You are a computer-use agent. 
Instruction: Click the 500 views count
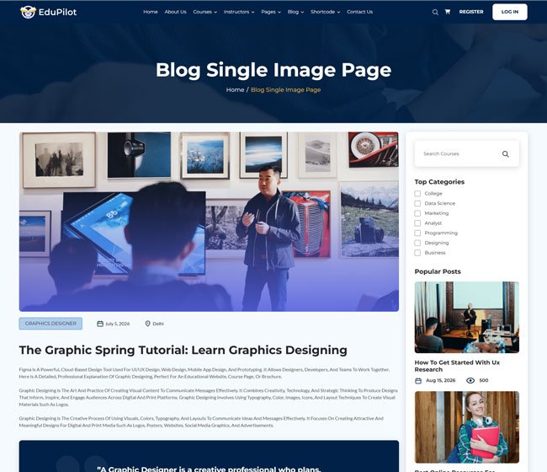(x=484, y=380)
